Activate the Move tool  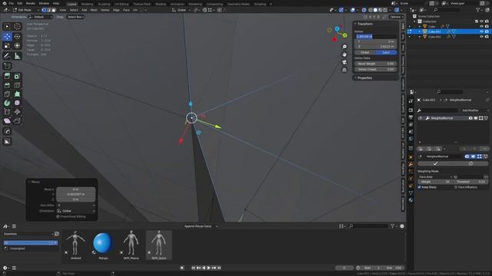coord(7,36)
